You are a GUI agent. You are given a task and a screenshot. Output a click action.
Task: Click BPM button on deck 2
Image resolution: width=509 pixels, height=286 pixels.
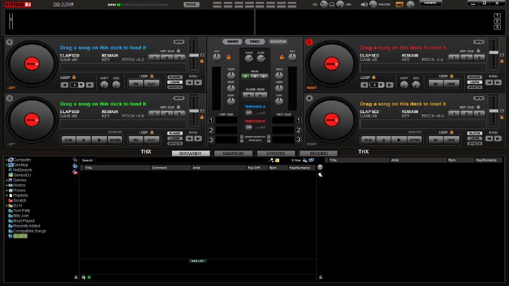point(478,42)
